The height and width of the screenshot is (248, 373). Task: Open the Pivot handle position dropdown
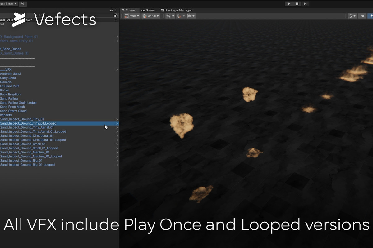coord(132,16)
